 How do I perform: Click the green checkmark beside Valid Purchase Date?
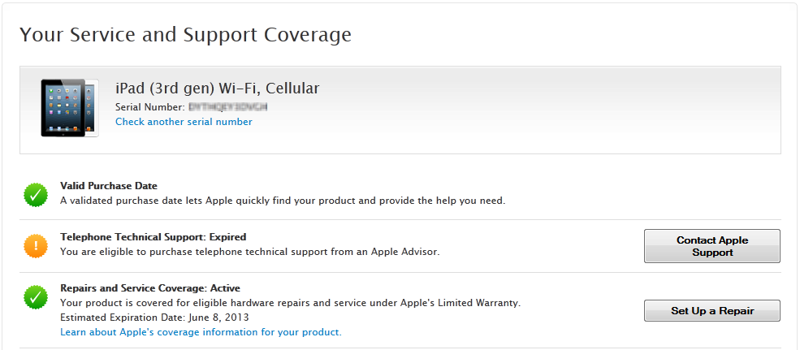point(36,194)
